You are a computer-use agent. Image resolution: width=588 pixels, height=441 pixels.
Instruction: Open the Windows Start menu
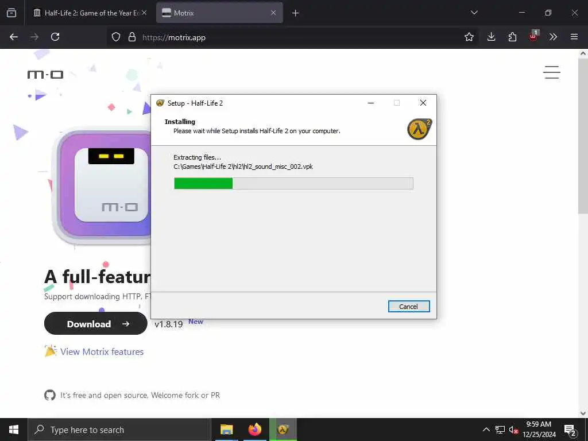(x=14, y=430)
